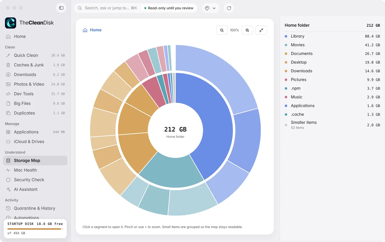Click the refresh button in toolbar
This screenshot has width=385, height=242.
tap(229, 8)
